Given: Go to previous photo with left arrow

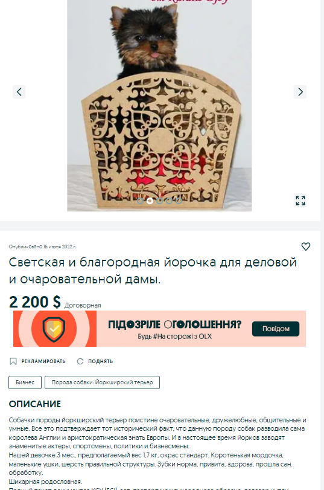Looking at the screenshot, I should (19, 92).
